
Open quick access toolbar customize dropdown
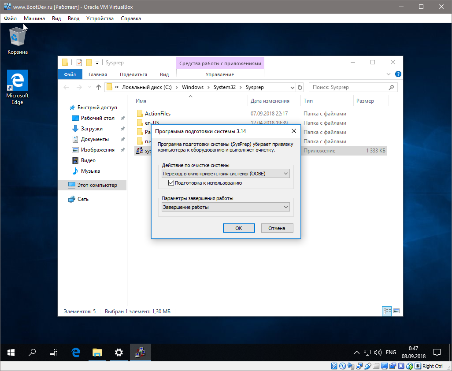click(x=97, y=63)
